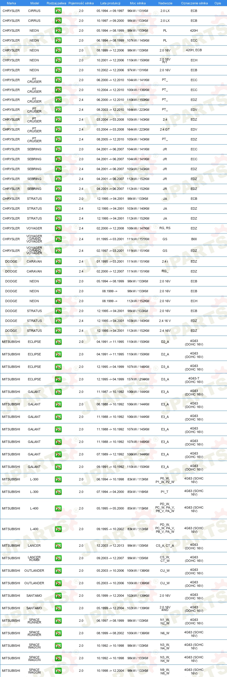Click fuel icon in Mitsubishi Galant 09.1991 row
Image resolution: width=227 pixels, height=677 pixels.
(x=58, y=467)
